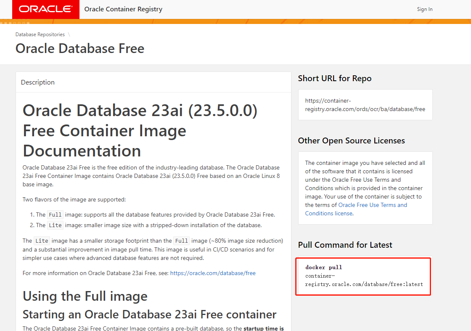Click the Short URL for Repo heading
The image size is (471, 331).
tap(335, 78)
